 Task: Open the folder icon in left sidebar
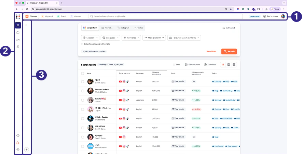tap(18, 33)
